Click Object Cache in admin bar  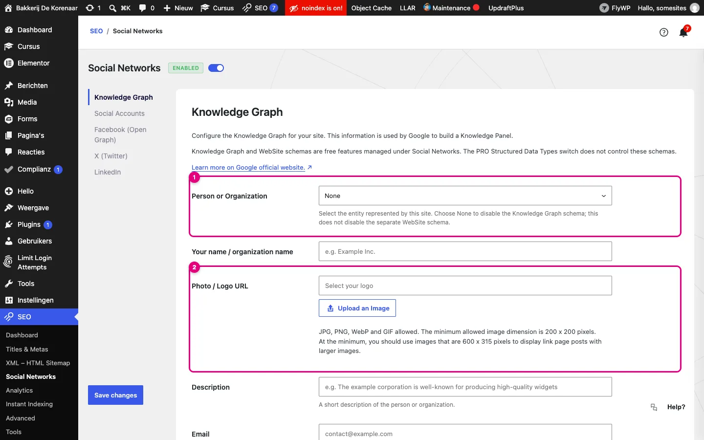click(372, 8)
